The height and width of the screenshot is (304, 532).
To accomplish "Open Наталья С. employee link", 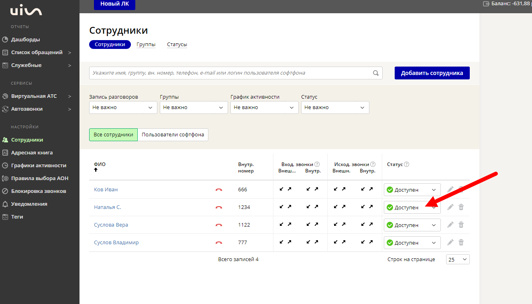I will (108, 207).
